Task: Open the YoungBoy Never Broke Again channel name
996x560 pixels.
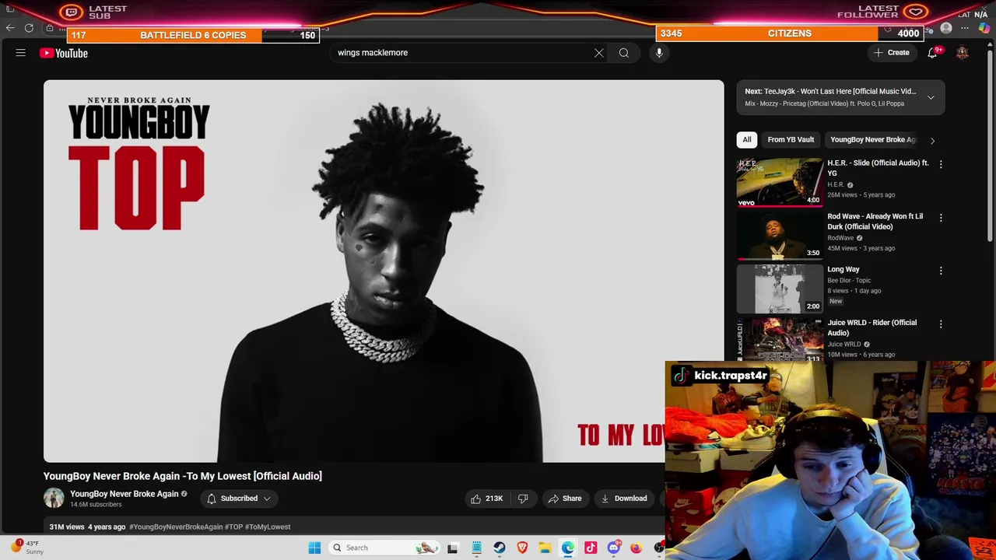Action: [x=124, y=494]
